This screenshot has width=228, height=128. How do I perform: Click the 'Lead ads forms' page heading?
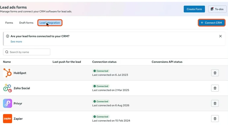[13, 7]
